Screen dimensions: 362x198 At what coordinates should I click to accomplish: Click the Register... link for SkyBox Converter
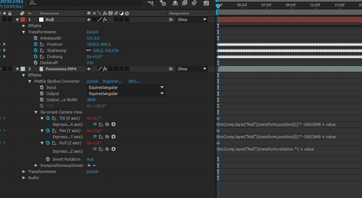click(112, 81)
